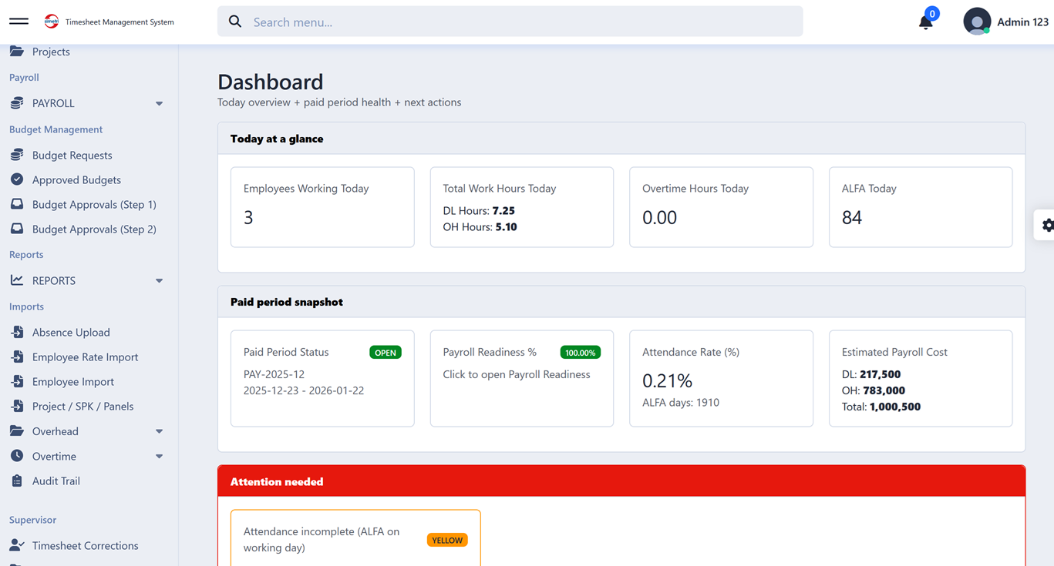The image size is (1054, 566).
Task: Open the Budget Requests sidebar icon
Action: [16, 155]
